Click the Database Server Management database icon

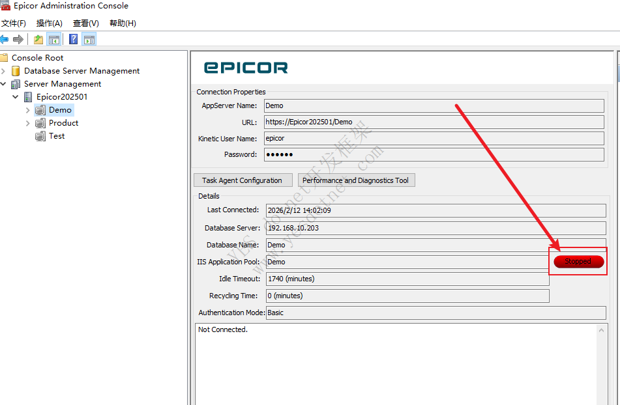tap(16, 70)
